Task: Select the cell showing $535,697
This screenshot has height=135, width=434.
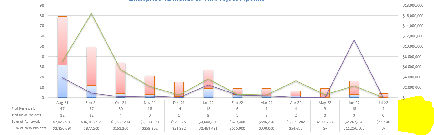Action: pyautogui.click(x=179, y=122)
